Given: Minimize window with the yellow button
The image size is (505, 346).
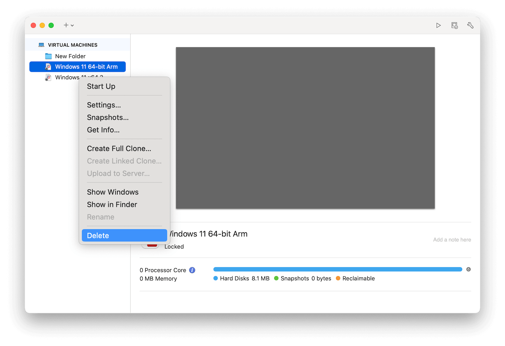Looking at the screenshot, I should [42, 25].
